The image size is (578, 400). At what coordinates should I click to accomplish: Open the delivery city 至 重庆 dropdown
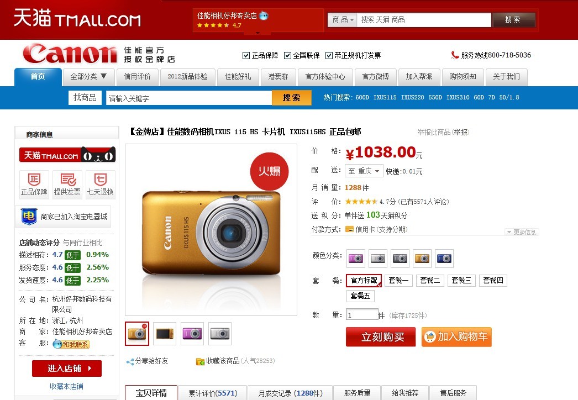click(364, 171)
